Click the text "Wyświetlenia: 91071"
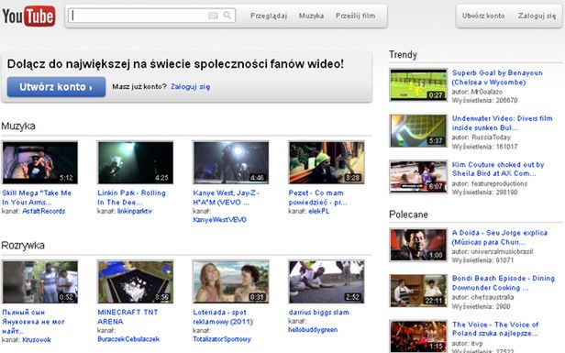This screenshot has height=353, width=565. (482, 260)
